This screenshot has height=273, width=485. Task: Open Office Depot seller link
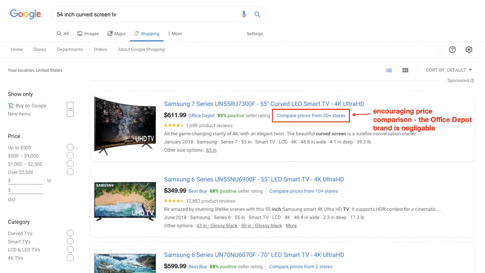click(x=201, y=115)
